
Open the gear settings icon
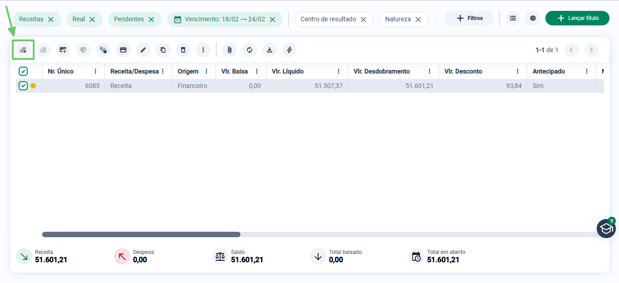[x=533, y=18]
